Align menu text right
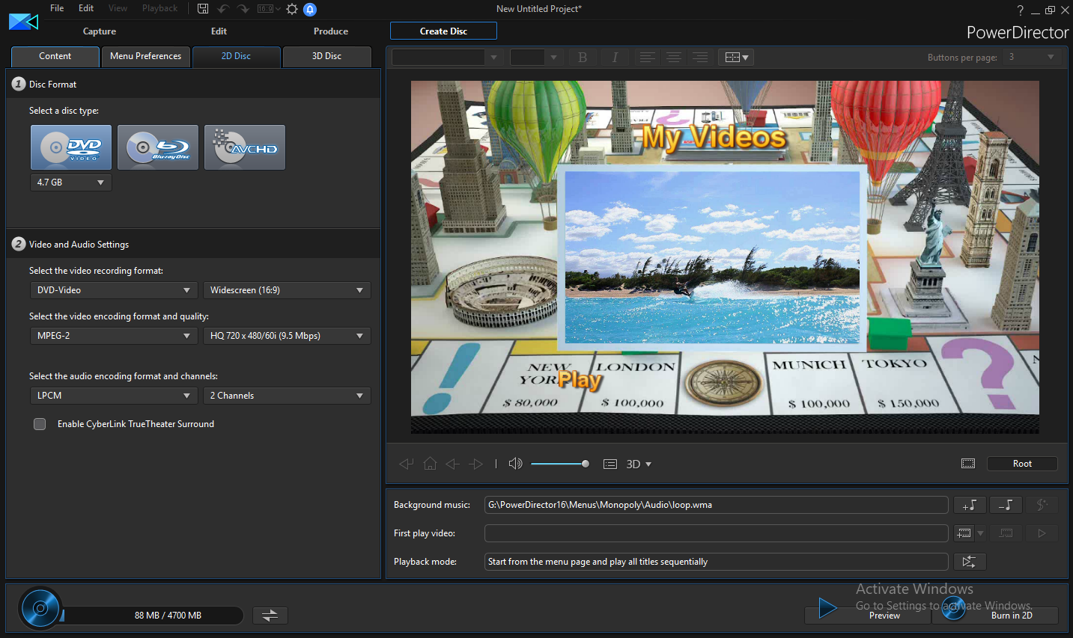This screenshot has height=638, width=1073. 701,57
